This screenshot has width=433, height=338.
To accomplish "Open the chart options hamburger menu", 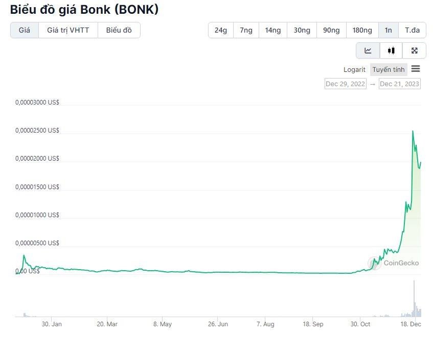I will [x=416, y=69].
